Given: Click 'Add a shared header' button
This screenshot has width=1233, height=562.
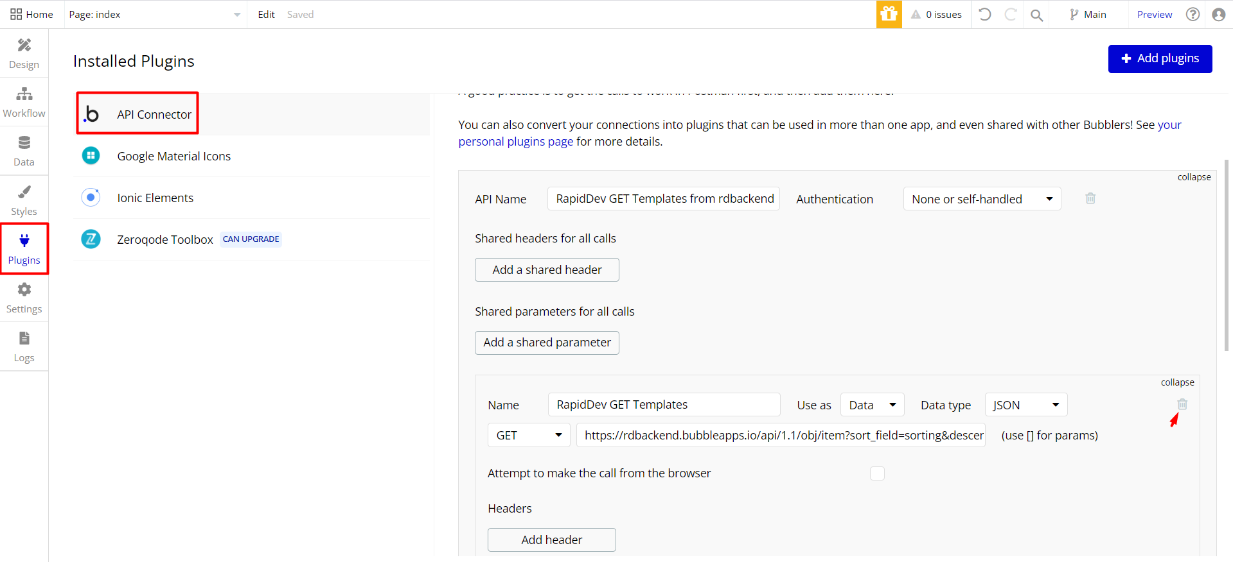Looking at the screenshot, I should click(547, 269).
